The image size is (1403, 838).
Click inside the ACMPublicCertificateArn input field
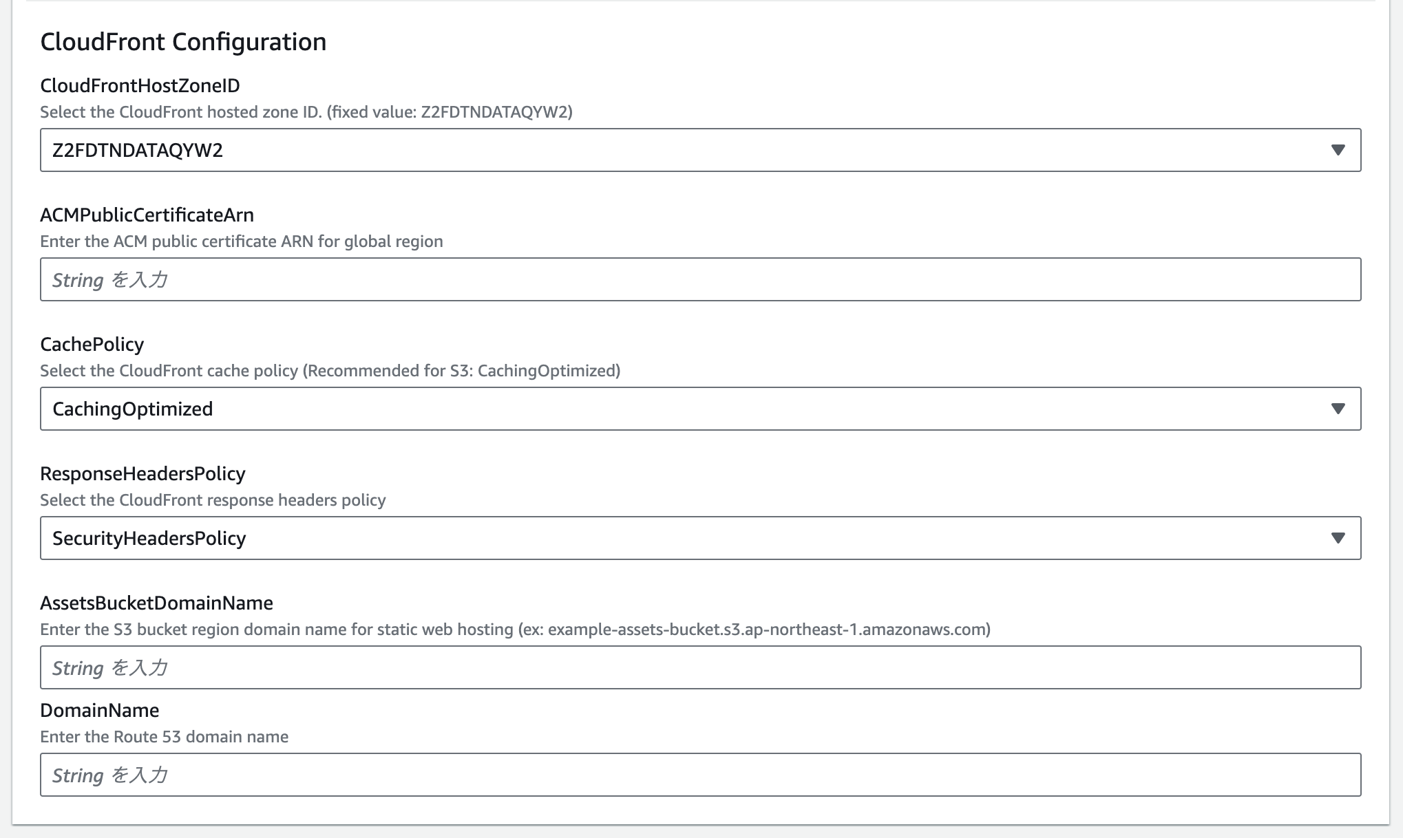pyautogui.click(x=688, y=279)
